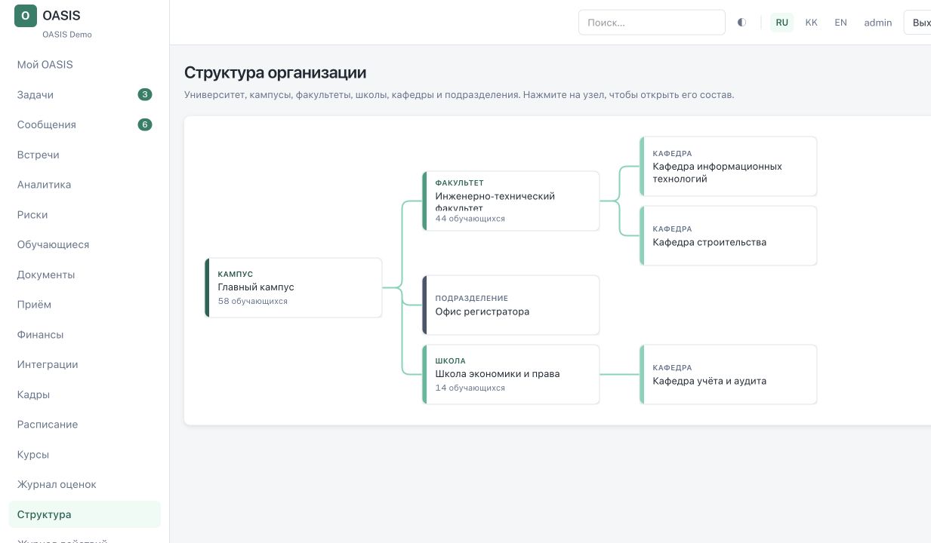
Task: Open Документы in the sidebar
Action: tap(85, 275)
